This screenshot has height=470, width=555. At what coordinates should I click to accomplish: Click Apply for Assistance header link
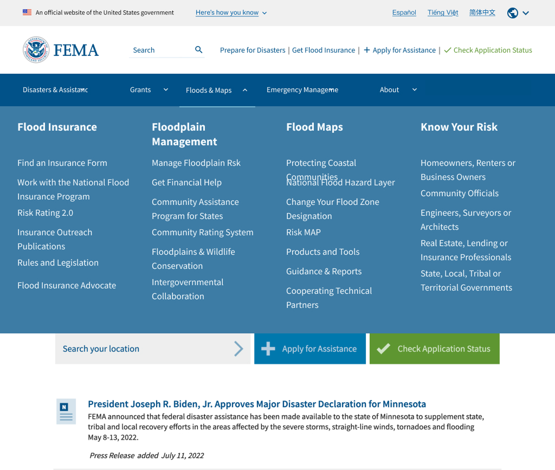tap(399, 50)
